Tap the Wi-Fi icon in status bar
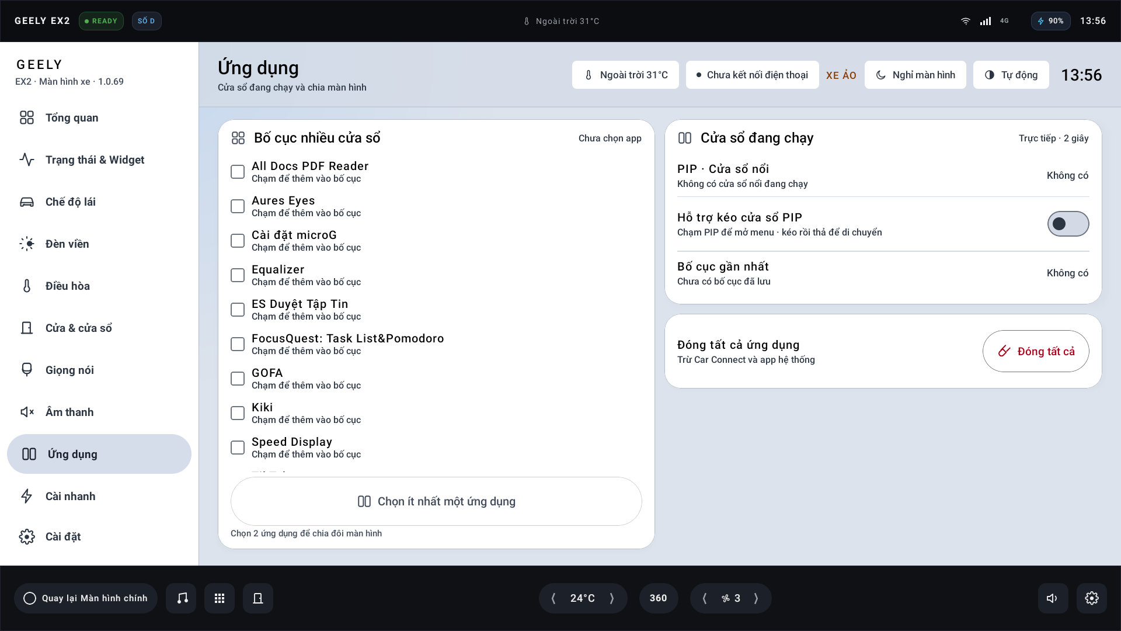1121x631 pixels. click(x=966, y=21)
